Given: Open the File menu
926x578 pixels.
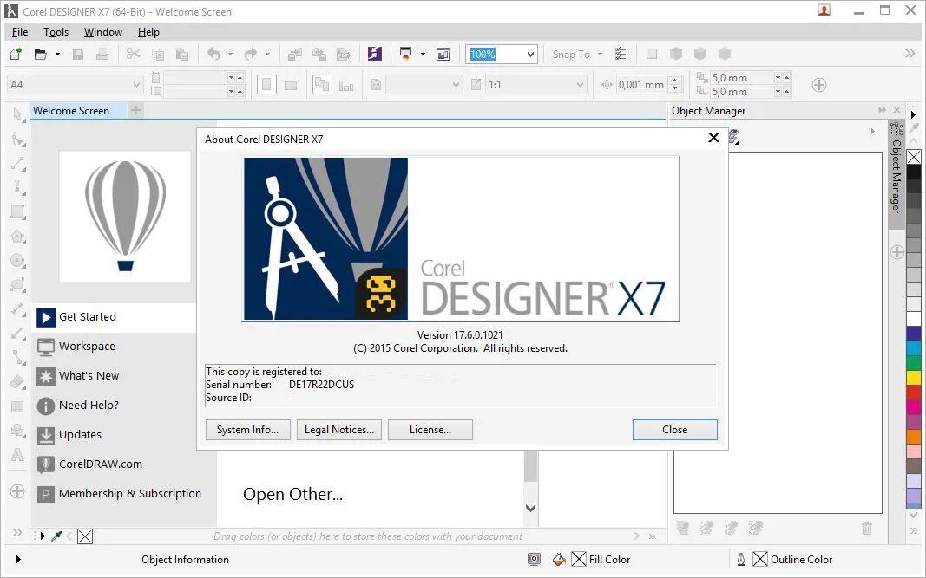Looking at the screenshot, I should [19, 32].
